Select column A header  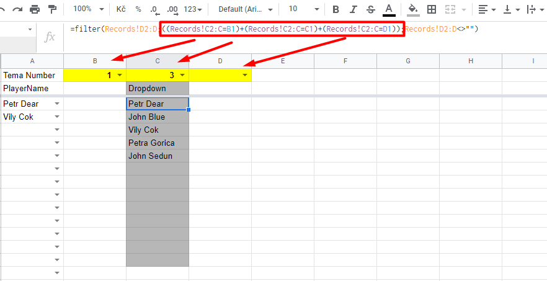pos(32,61)
